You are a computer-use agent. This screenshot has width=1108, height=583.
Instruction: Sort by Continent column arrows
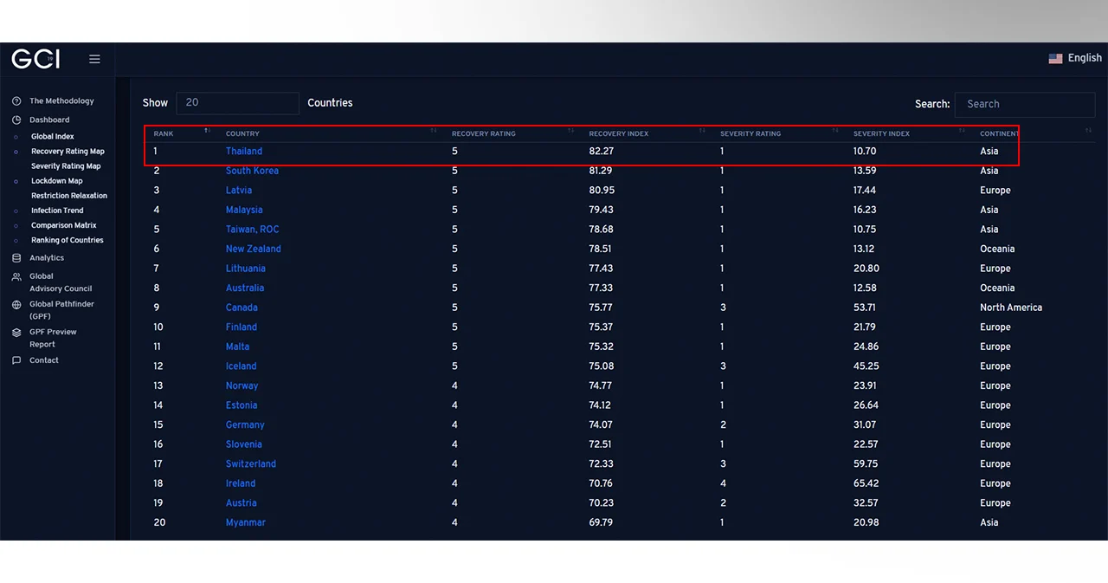1088,131
